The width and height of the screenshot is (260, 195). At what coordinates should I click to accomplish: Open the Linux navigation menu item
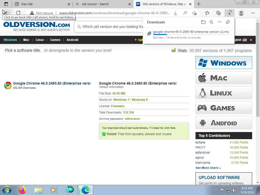pos(40,40)
